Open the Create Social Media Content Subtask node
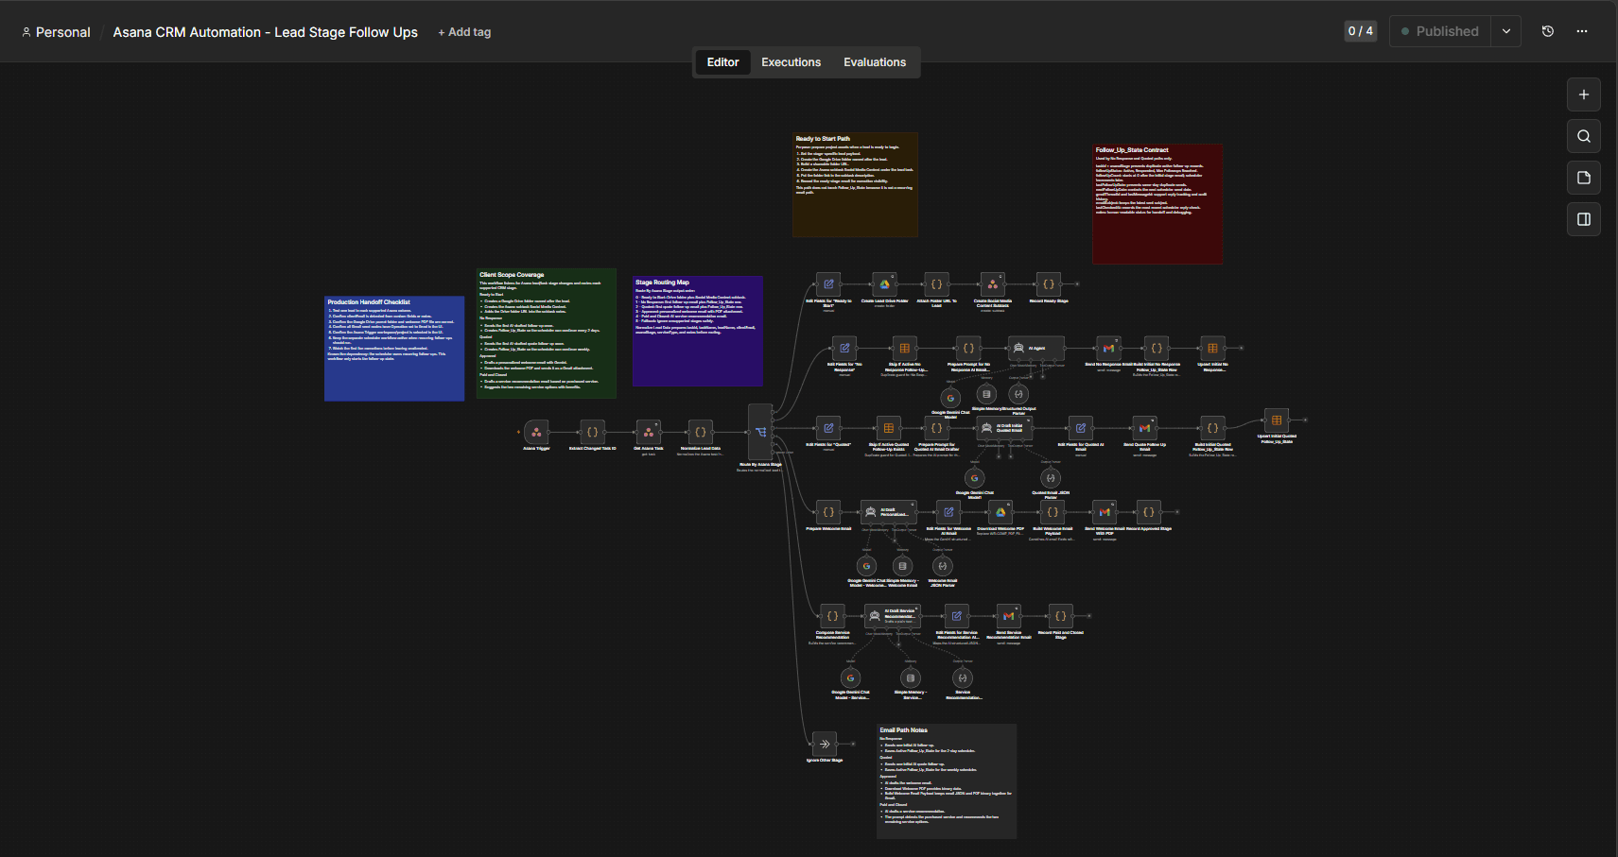This screenshot has height=857, width=1618. [993, 283]
